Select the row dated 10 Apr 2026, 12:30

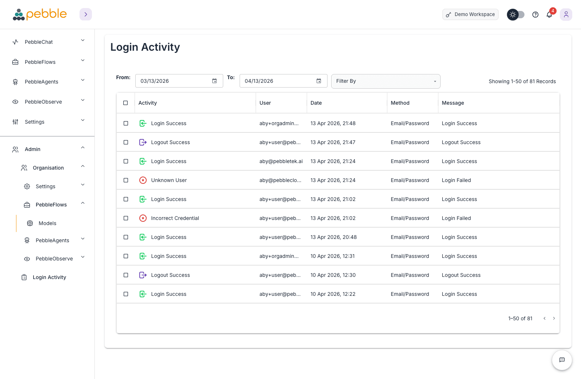[x=126, y=275]
